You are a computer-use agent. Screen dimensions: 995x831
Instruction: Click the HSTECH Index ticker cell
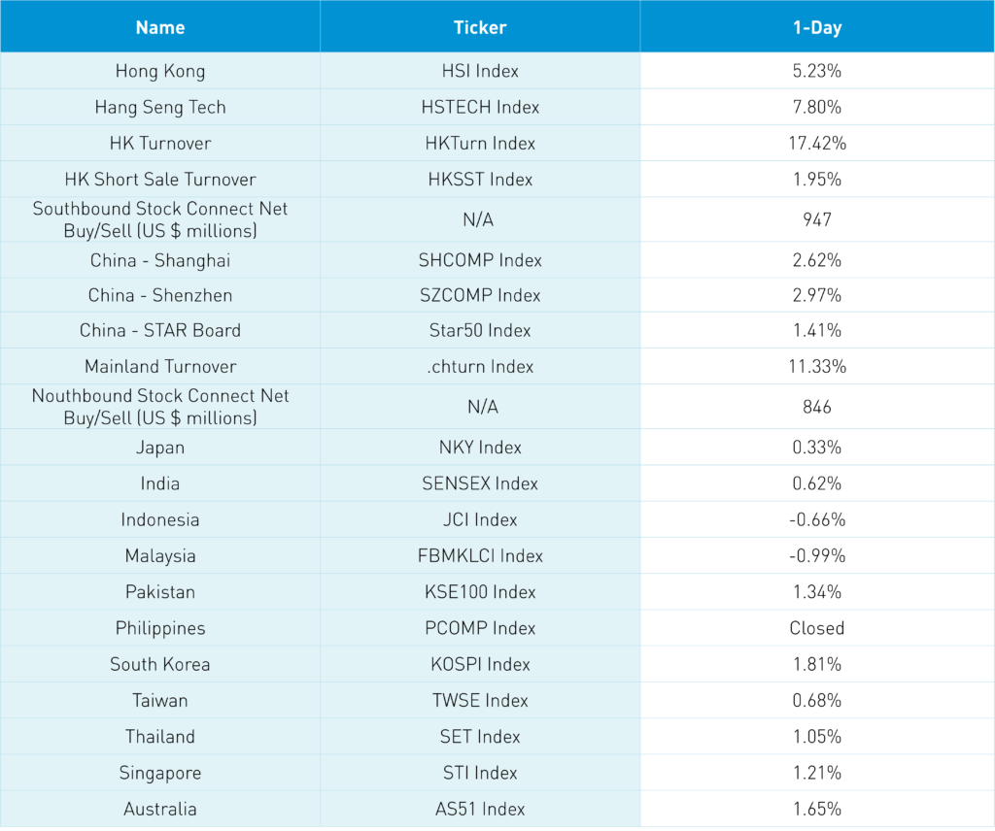[480, 107]
